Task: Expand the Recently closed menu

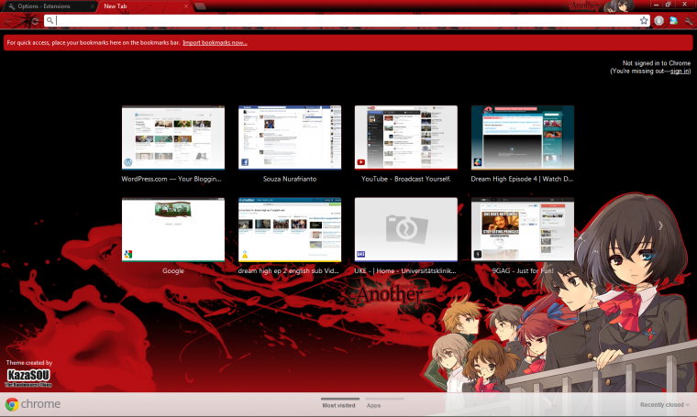Action: point(664,404)
